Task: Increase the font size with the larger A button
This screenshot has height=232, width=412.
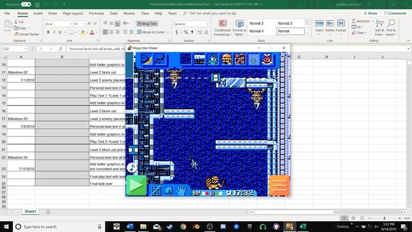Action: pyautogui.click(x=89, y=24)
